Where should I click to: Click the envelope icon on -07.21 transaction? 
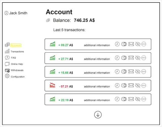[131, 86]
